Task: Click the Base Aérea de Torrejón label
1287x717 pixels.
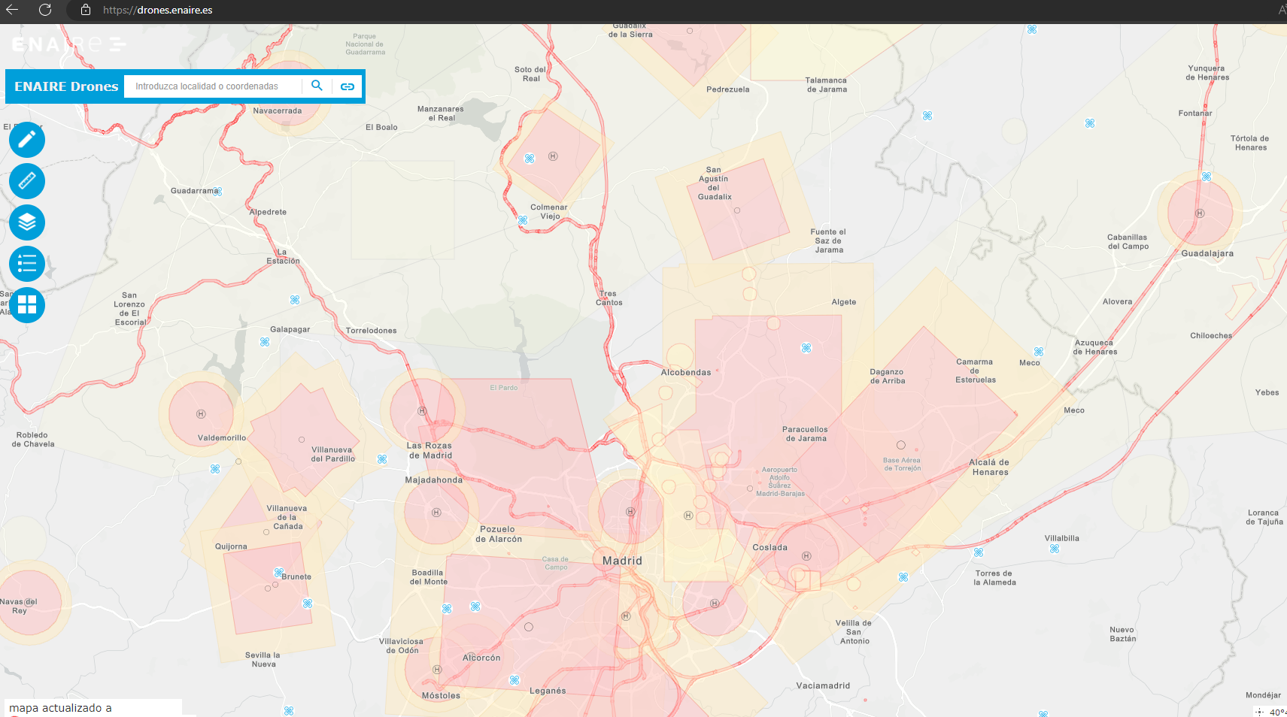Action: pos(902,464)
